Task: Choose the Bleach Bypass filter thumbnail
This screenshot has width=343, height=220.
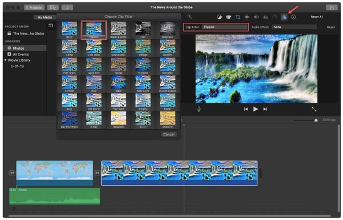Action: (167, 83)
